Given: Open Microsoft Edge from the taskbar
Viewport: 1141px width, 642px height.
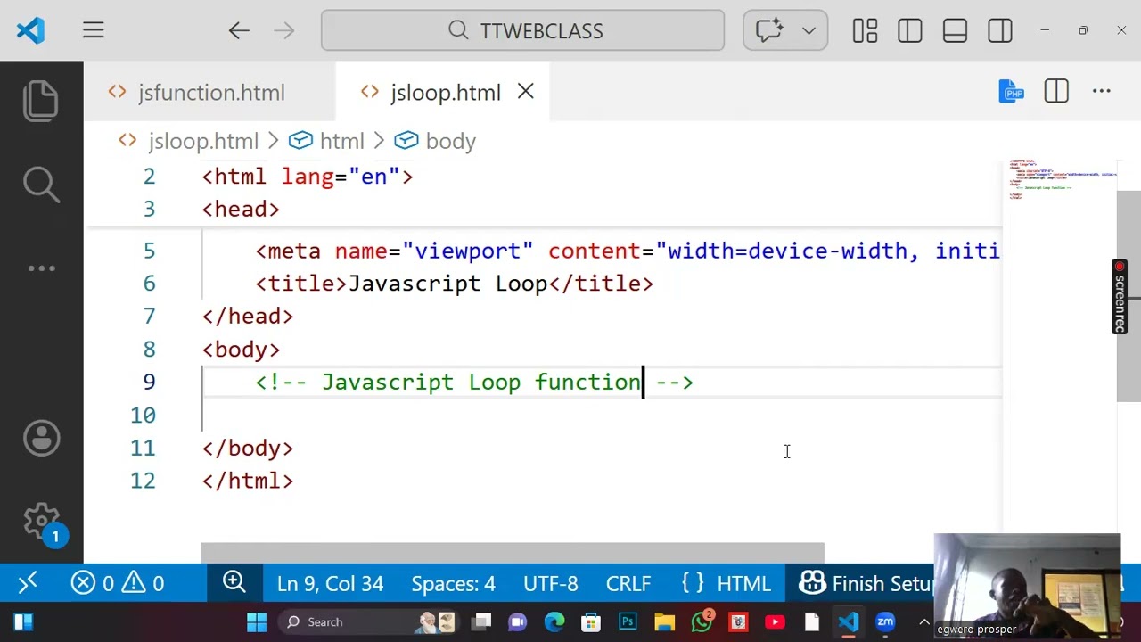Looking at the screenshot, I should pyautogui.click(x=554, y=622).
